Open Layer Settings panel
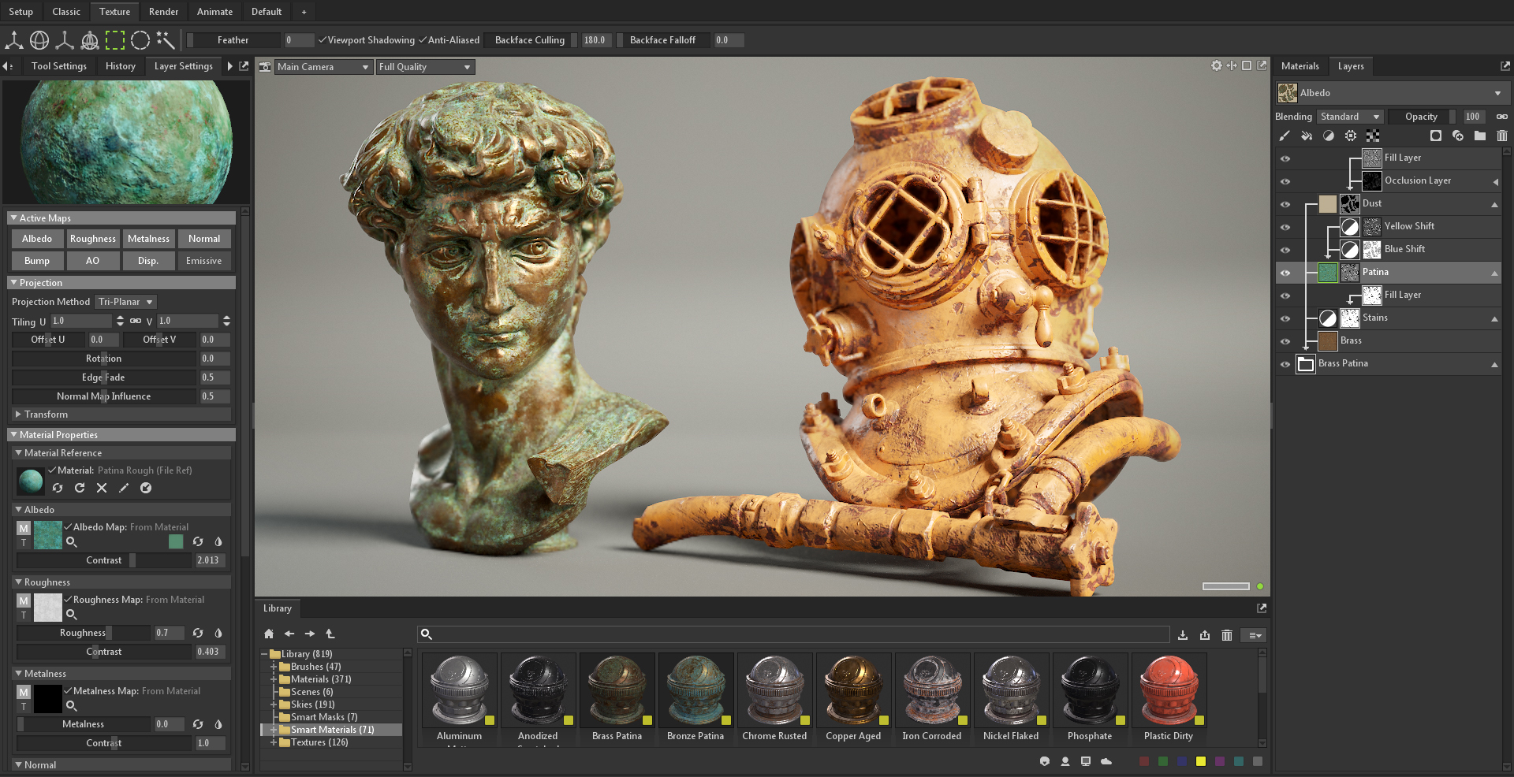Viewport: 1514px width, 777px height. click(182, 66)
